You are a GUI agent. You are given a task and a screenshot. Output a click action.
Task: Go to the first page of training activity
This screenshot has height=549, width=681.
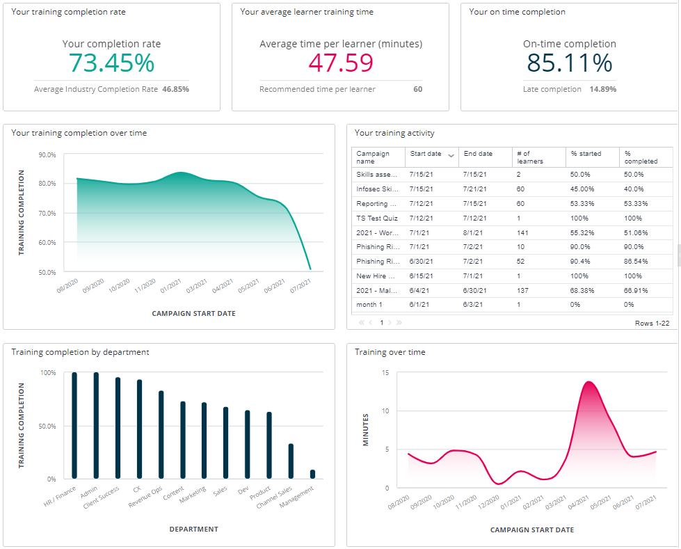point(362,323)
